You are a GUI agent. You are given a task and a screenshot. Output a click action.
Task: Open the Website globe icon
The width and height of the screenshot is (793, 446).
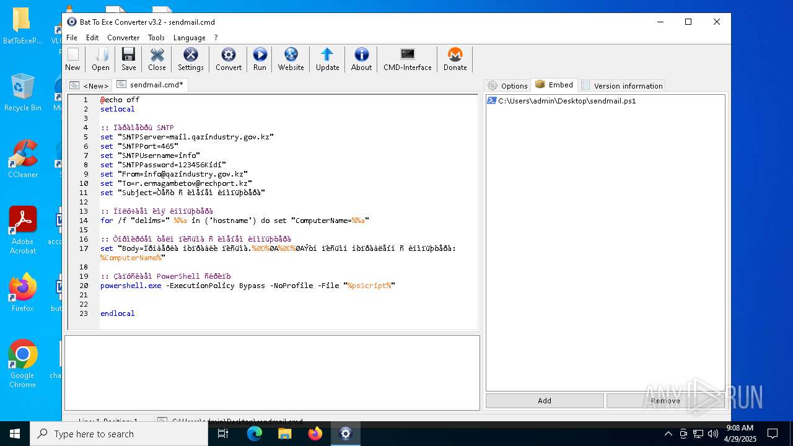(x=291, y=59)
